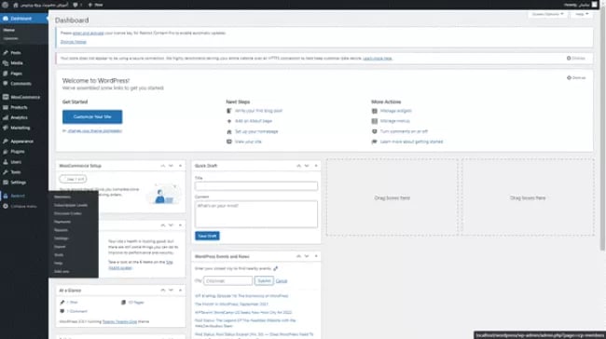The height and width of the screenshot is (339, 606).
Task: Open Restrict via its lock icon
Action: click(x=6, y=196)
